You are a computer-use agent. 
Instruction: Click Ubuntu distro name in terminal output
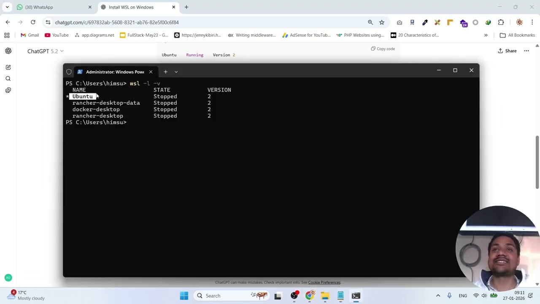(x=82, y=97)
